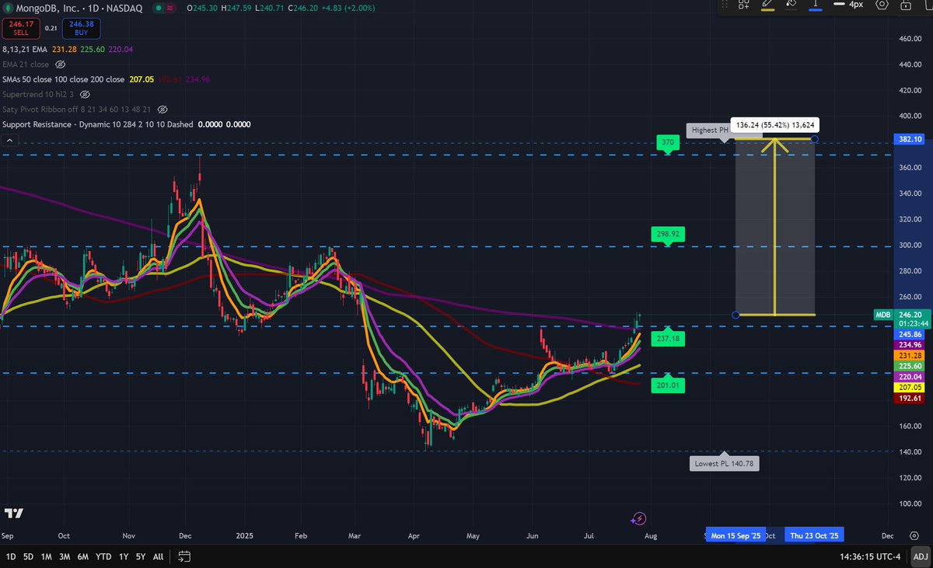Click the Thu 23 Oct '25 date marker
This screenshot has width=933, height=568.
[x=814, y=535]
